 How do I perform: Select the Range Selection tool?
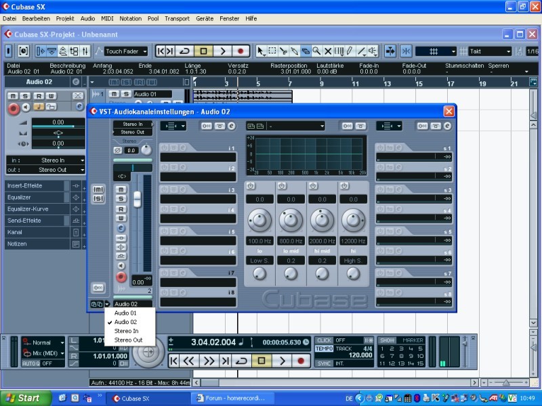272,51
